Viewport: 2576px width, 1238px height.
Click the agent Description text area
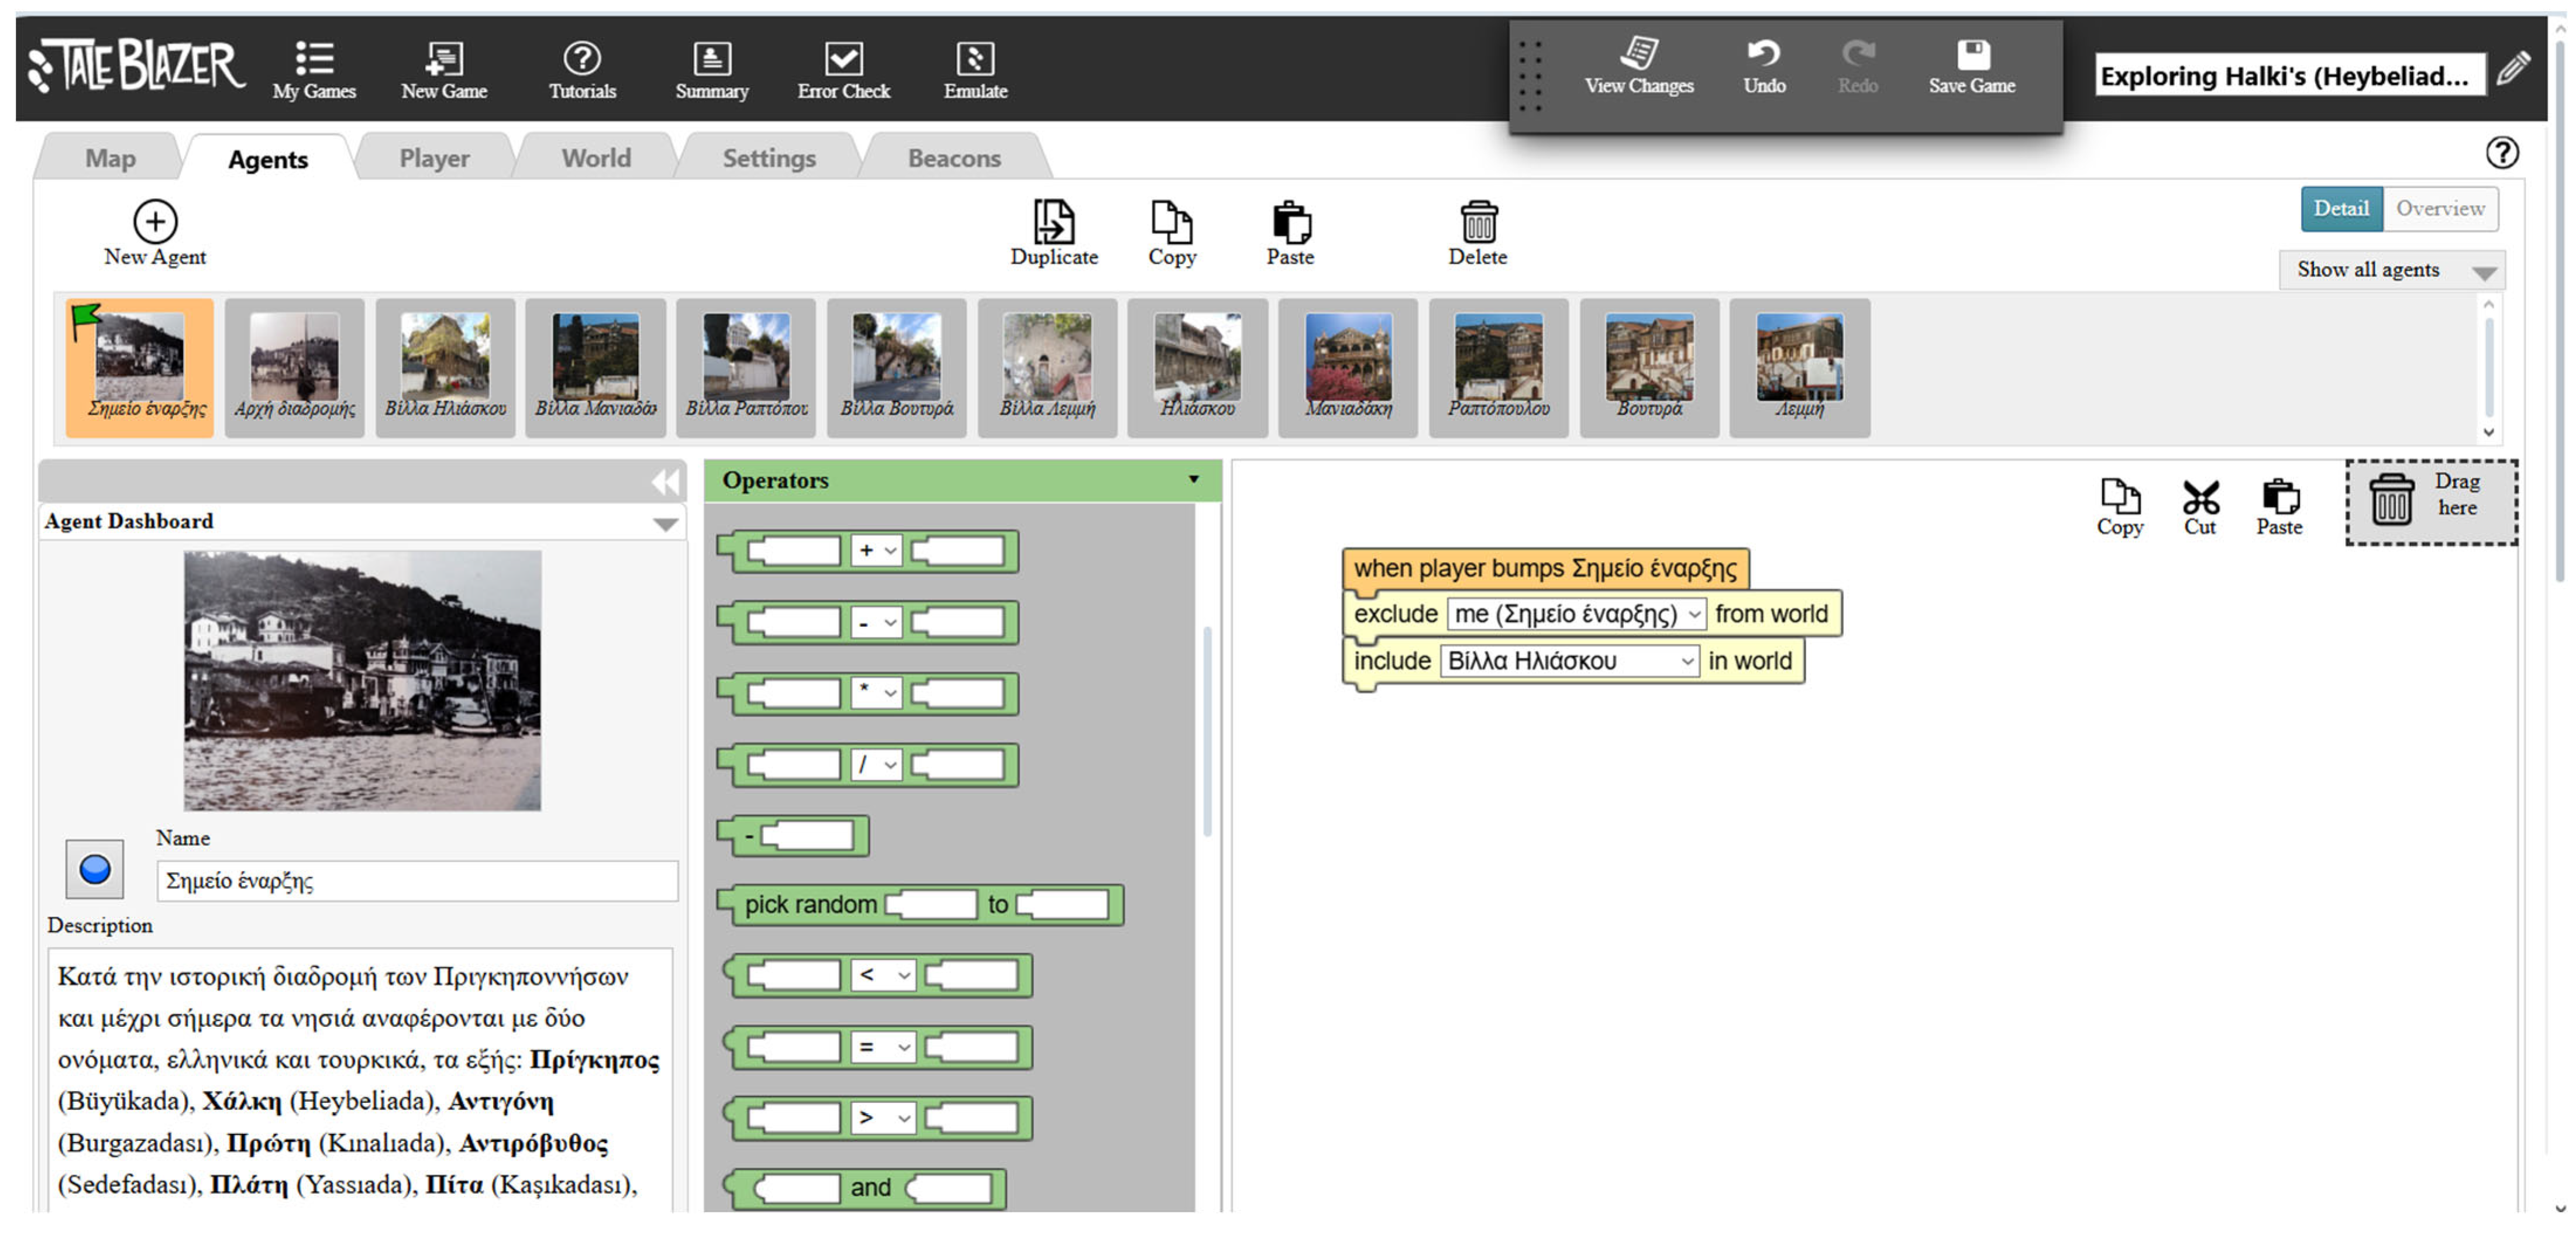(360, 1081)
